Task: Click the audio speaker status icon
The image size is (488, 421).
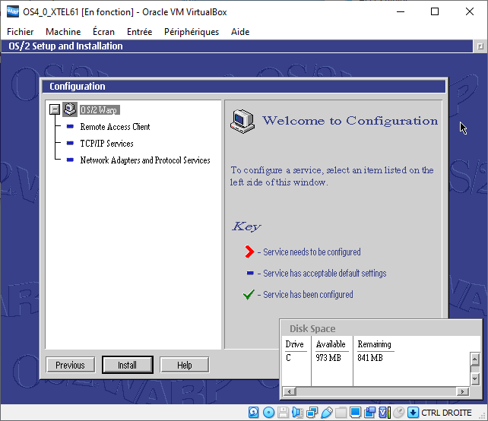Action: tap(297, 413)
